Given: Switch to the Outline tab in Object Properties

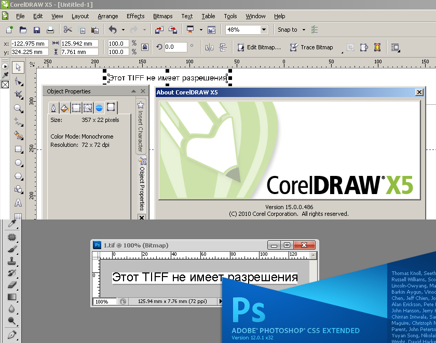Looking at the screenshot, I should [x=53, y=108].
